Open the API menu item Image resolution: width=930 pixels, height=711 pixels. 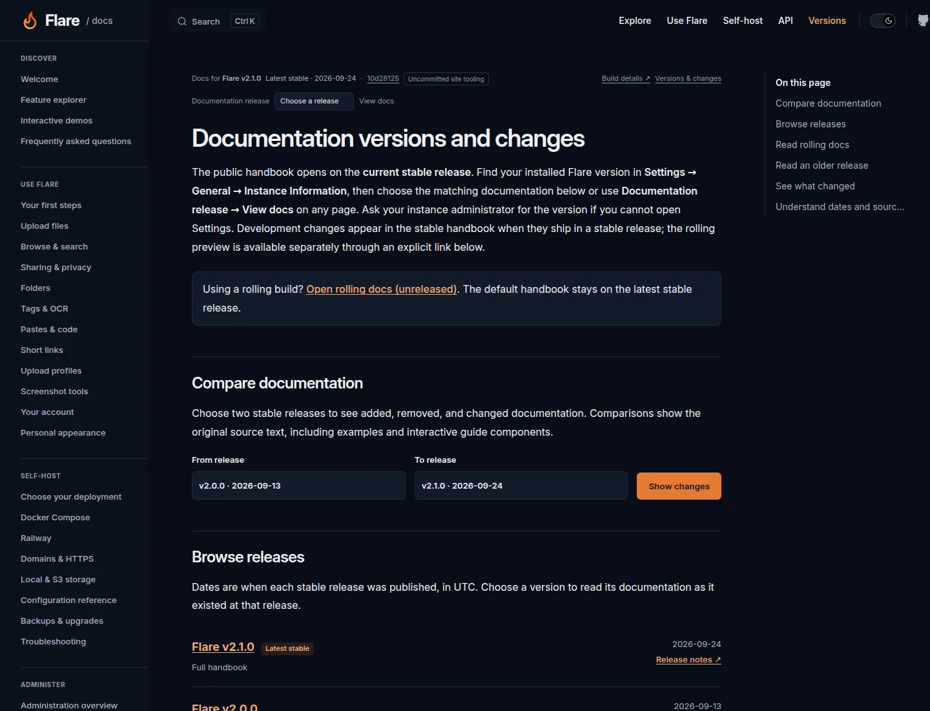click(785, 21)
